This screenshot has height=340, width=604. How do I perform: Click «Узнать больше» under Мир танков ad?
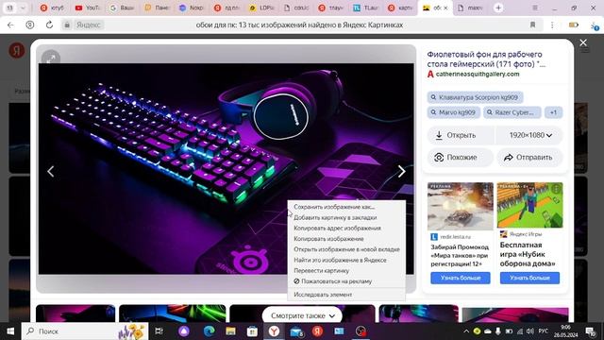[461, 278]
